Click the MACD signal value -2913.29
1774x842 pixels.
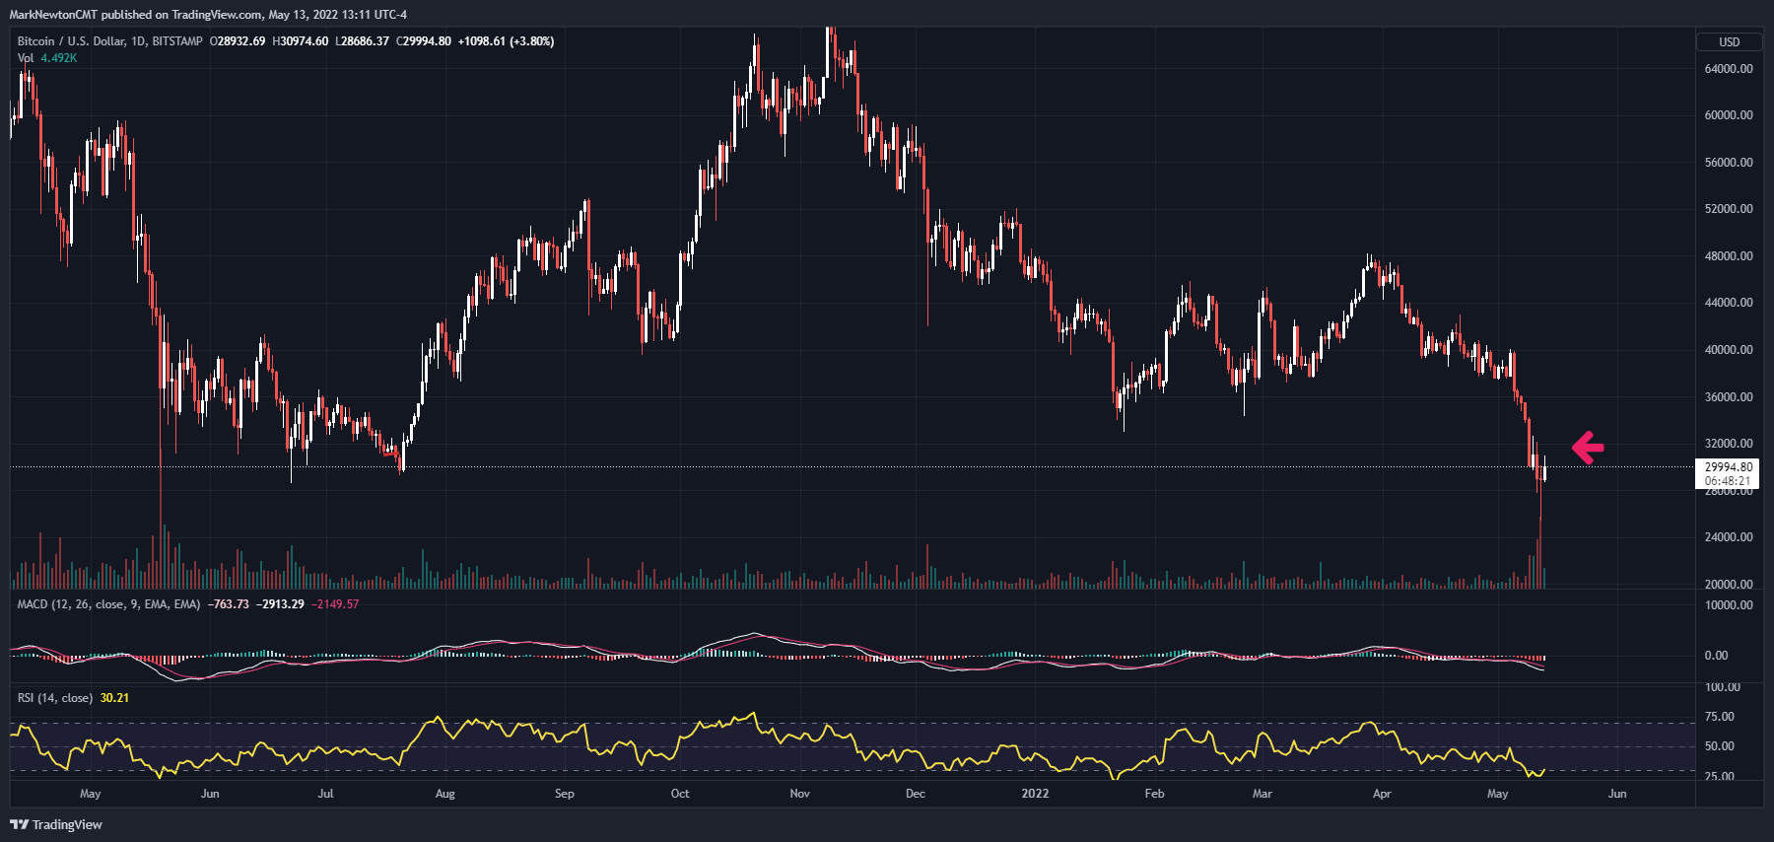point(281,604)
